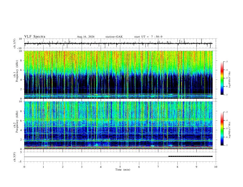
Task: Click the ch.1(V) waveform axis label
Action: [15, 43]
